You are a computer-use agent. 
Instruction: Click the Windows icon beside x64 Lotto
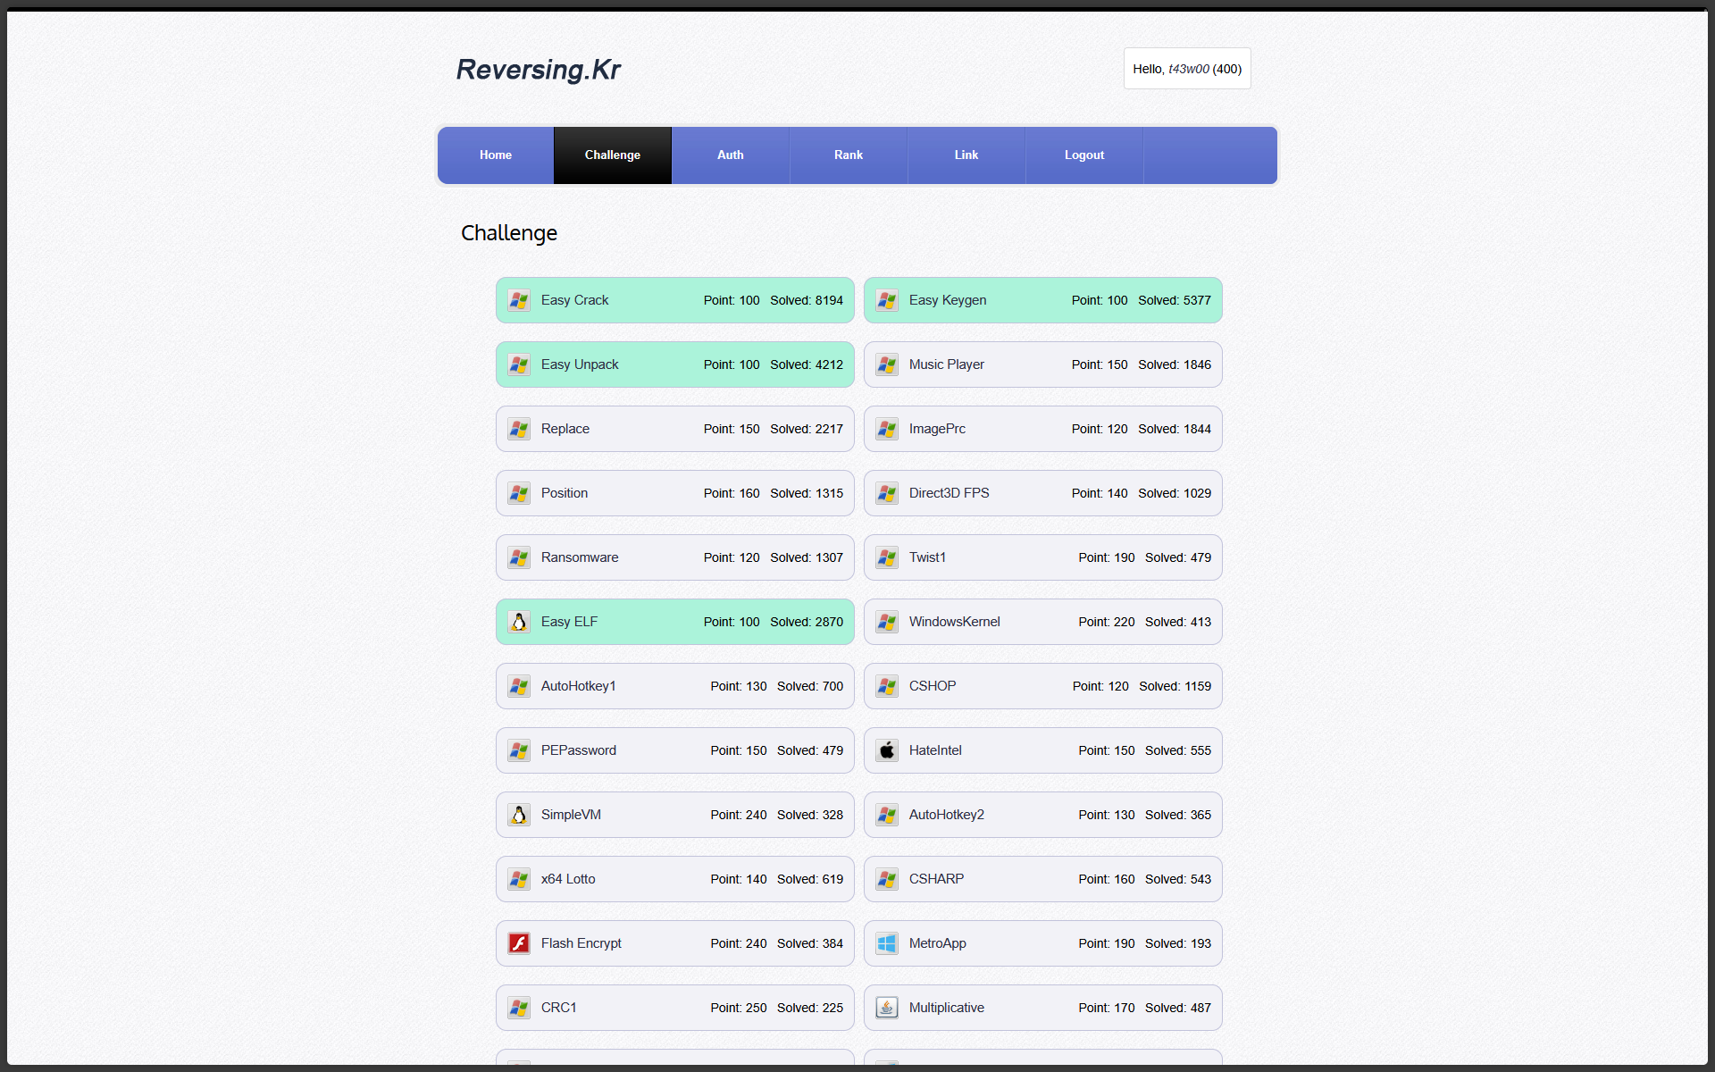[519, 880]
